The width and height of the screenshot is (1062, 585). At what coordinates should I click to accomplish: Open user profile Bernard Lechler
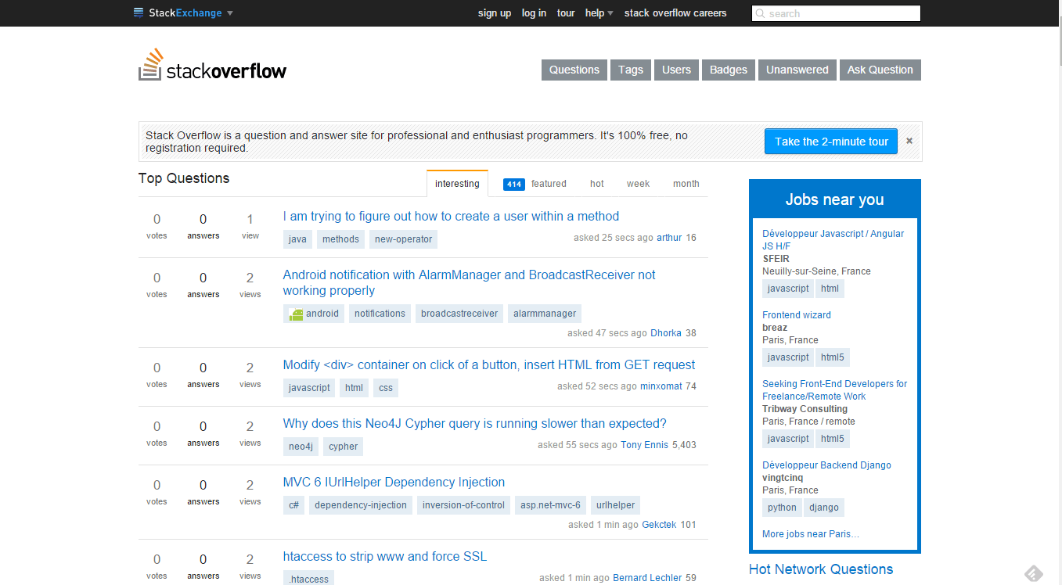click(647, 578)
